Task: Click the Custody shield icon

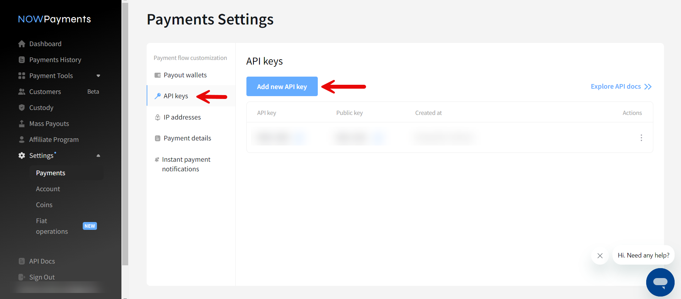Action: click(22, 107)
